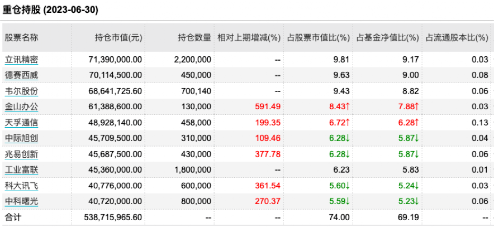Open the 工业富联 stock page

21,169
